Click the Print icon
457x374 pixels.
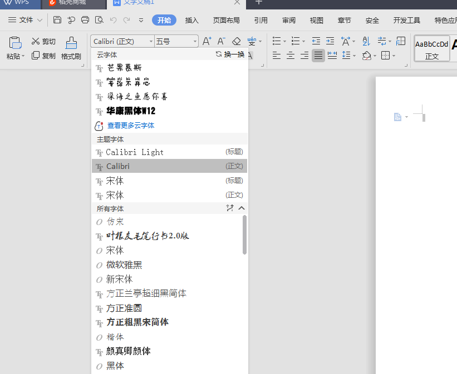85,20
